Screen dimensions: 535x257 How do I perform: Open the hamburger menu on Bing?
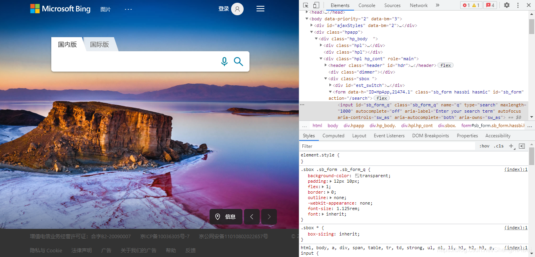260,9
